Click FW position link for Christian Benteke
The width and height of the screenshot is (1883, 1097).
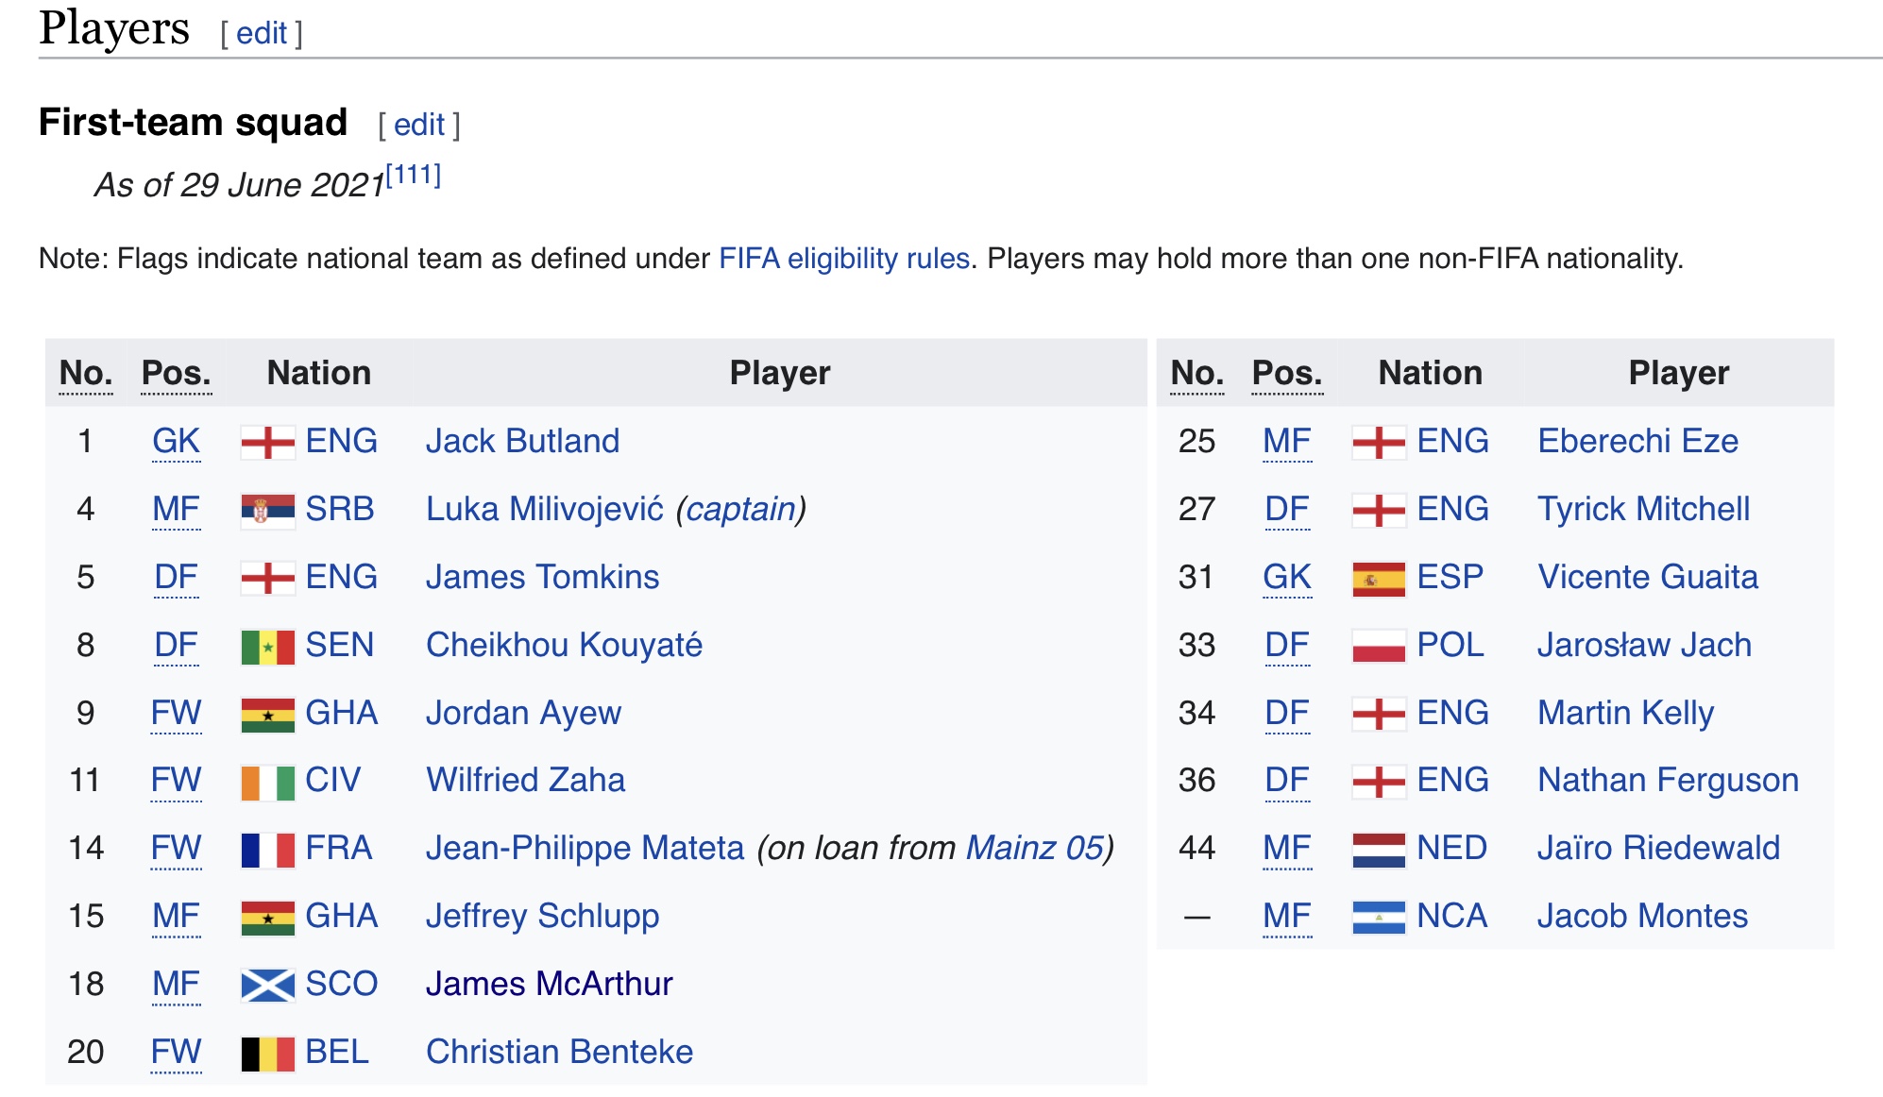click(177, 1052)
